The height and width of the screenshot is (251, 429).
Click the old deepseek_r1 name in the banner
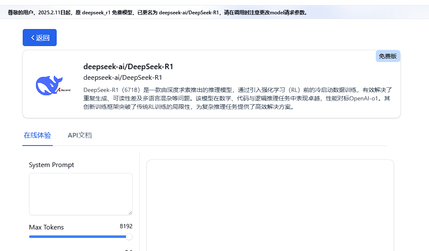[x=96, y=13]
